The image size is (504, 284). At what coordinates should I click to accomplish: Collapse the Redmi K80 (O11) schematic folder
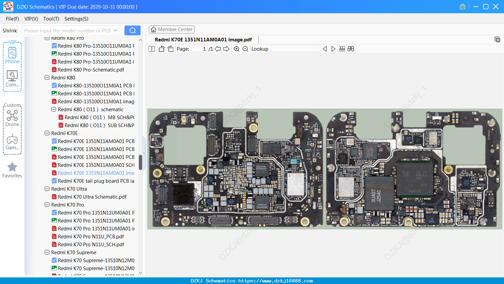tap(54, 110)
